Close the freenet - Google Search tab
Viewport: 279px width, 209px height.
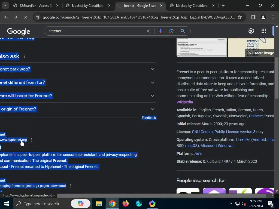(x=161, y=5)
